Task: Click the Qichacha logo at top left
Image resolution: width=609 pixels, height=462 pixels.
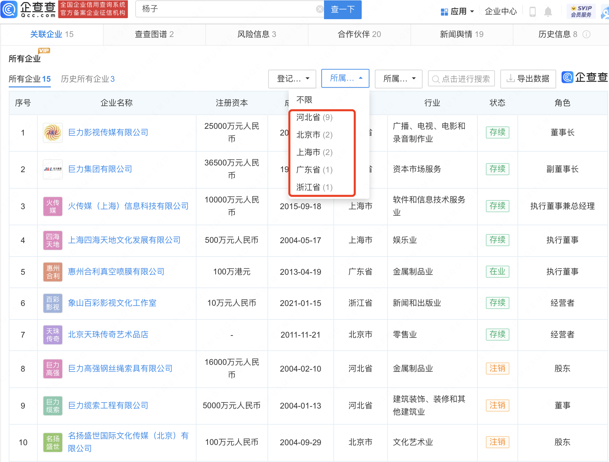Action: [28, 9]
